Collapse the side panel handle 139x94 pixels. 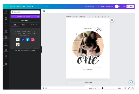(x=42, y=49)
